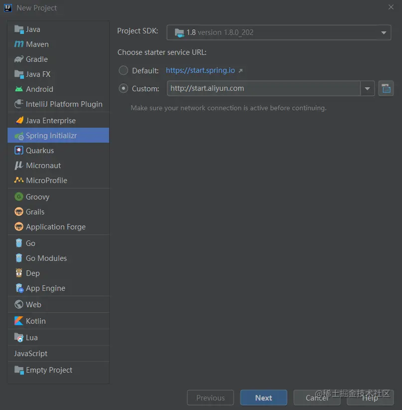Screen dimensions: 402x410
Task: Click the Go Modules gopher icon
Action: 19,258
